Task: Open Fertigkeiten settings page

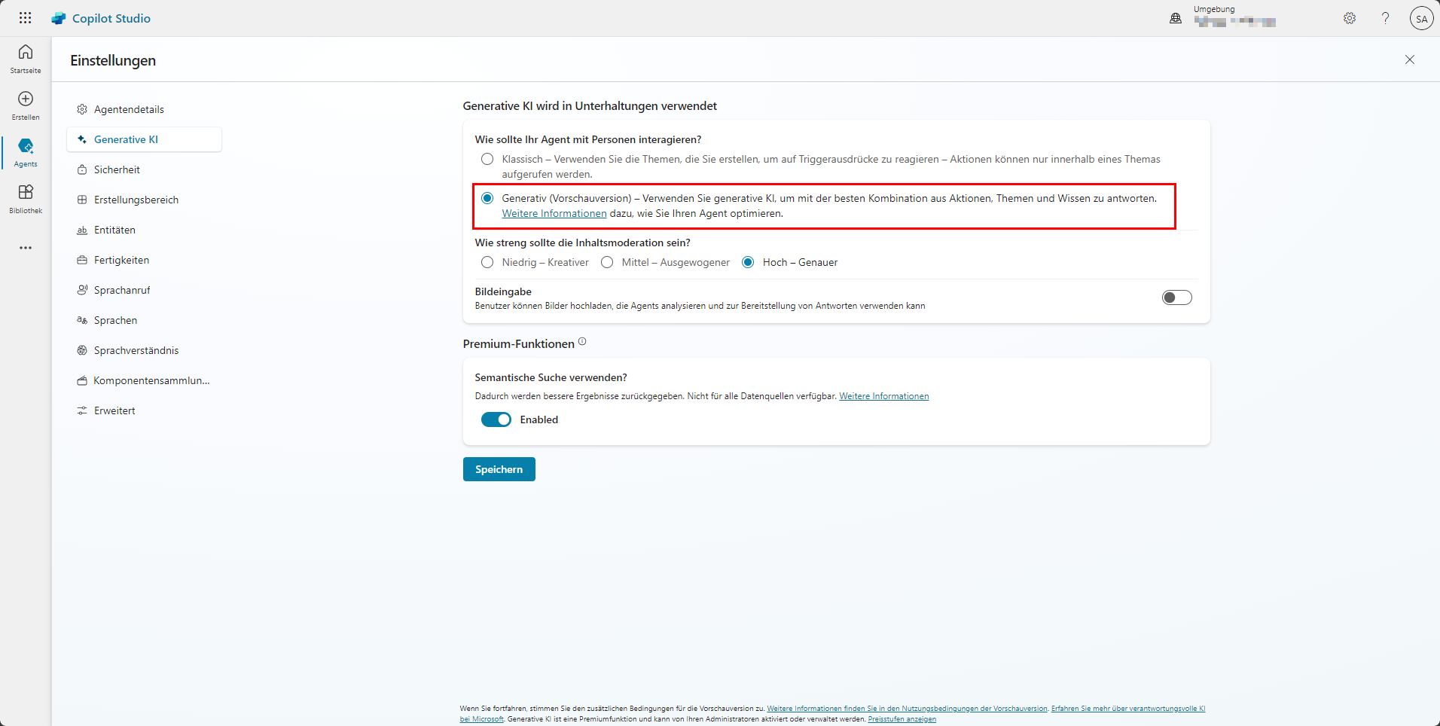Action: coord(144,260)
